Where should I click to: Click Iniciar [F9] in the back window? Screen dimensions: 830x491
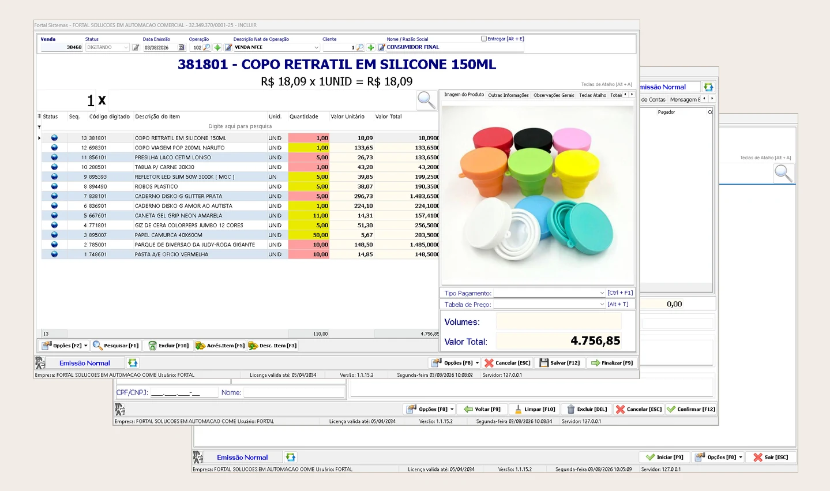pyautogui.click(x=664, y=457)
